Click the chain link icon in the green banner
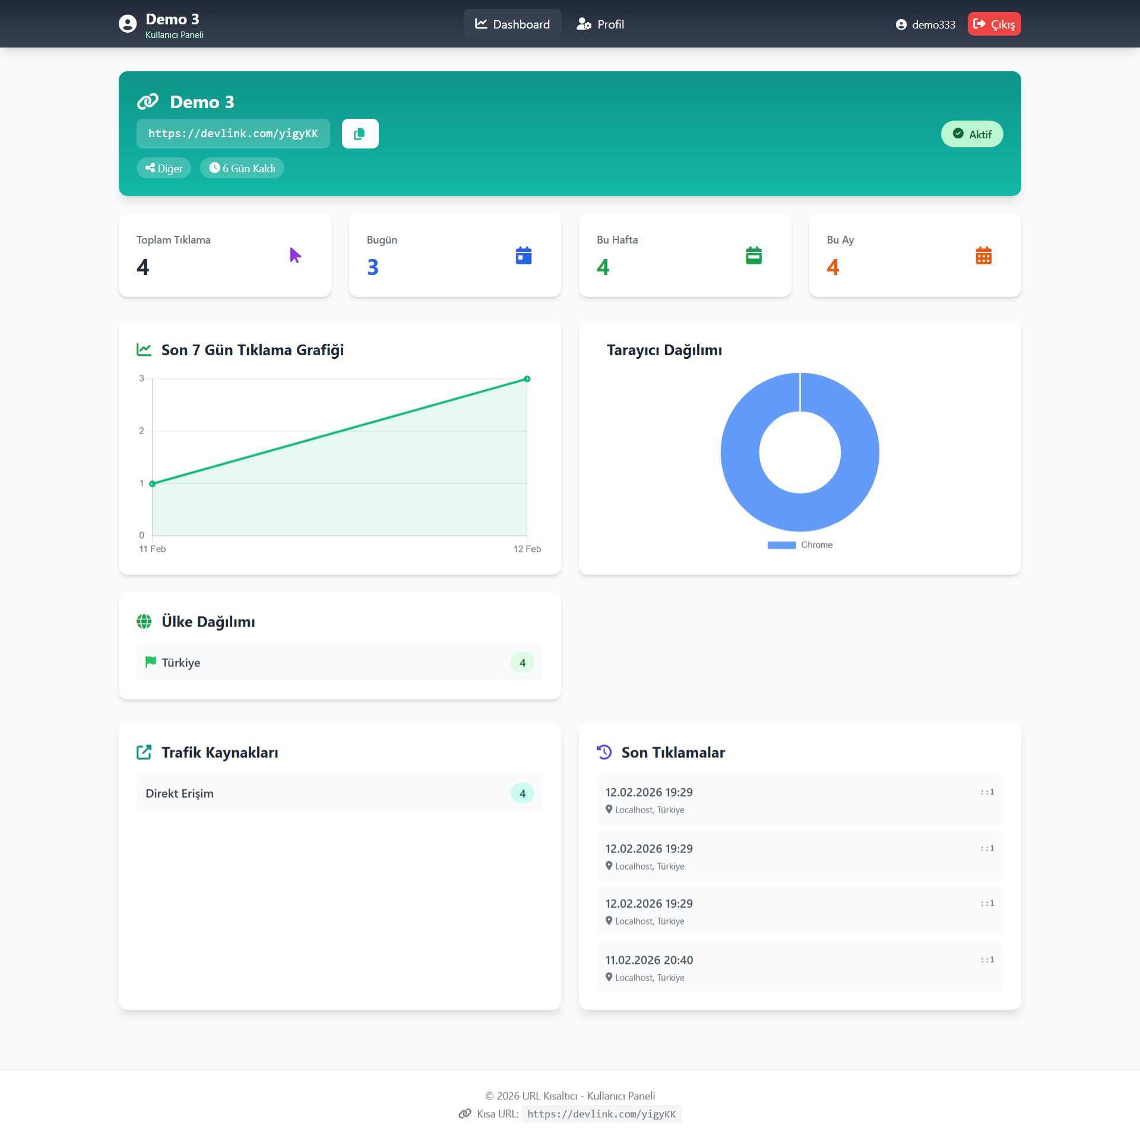Viewport: 1140px width, 1141px height. [148, 102]
